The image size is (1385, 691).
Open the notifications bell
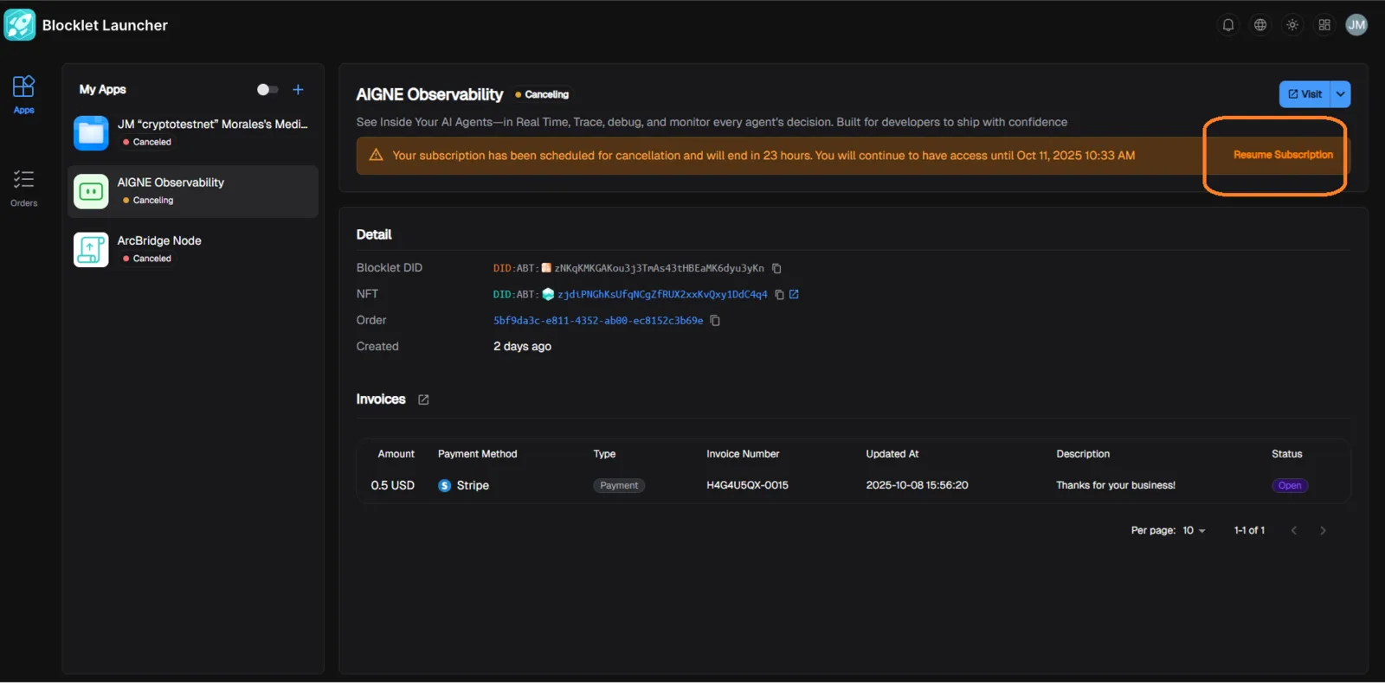1227,25
